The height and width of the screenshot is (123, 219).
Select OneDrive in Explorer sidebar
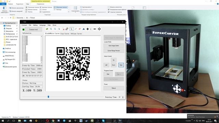click(8, 49)
